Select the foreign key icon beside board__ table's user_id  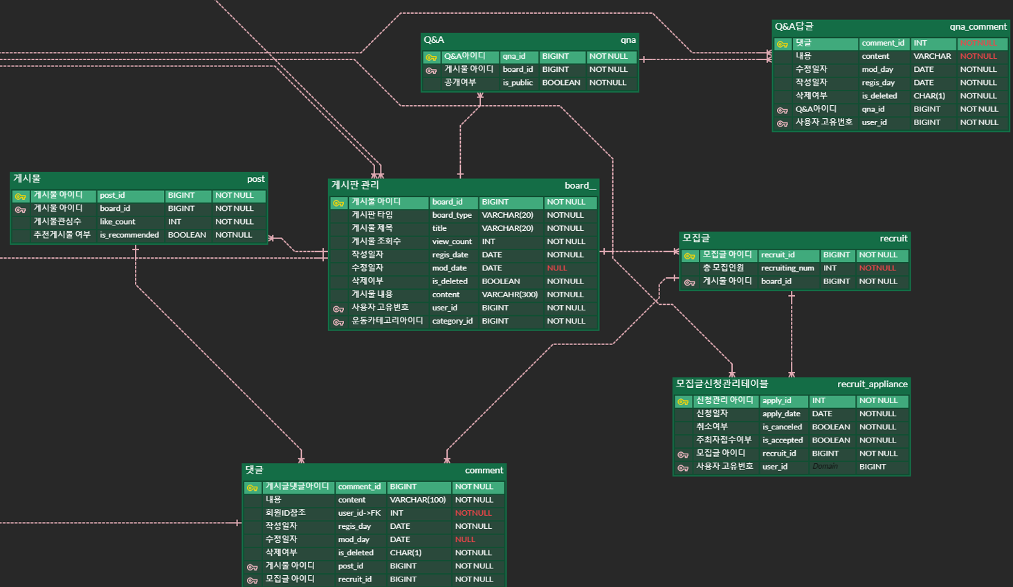tap(338, 309)
